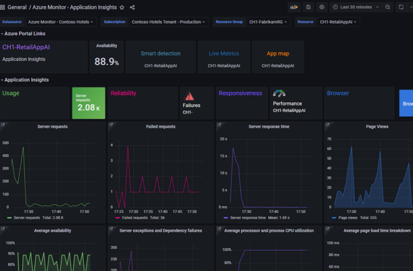Zoom out the time range
Image resolution: width=413 pixels, height=271 pixels.
pos(388,7)
